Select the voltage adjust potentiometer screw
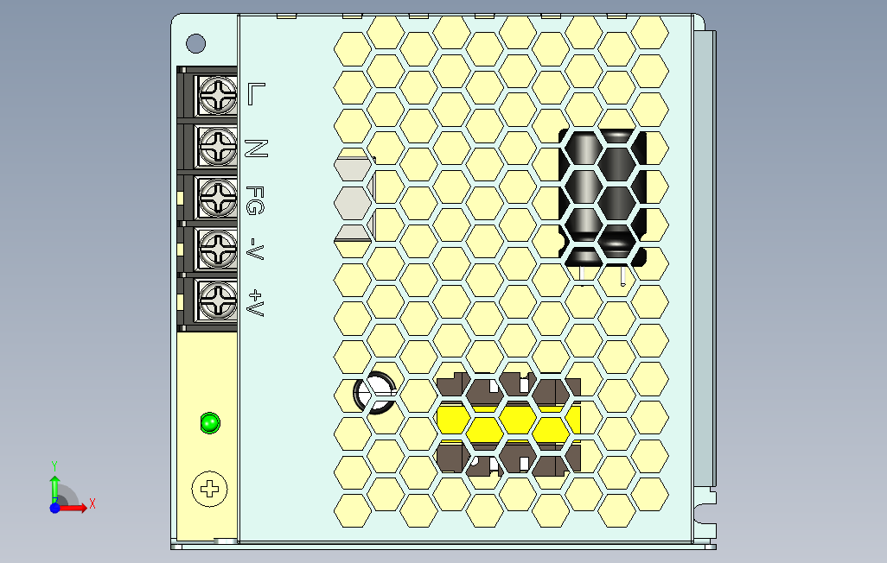887x563 pixels. click(210, 489)
